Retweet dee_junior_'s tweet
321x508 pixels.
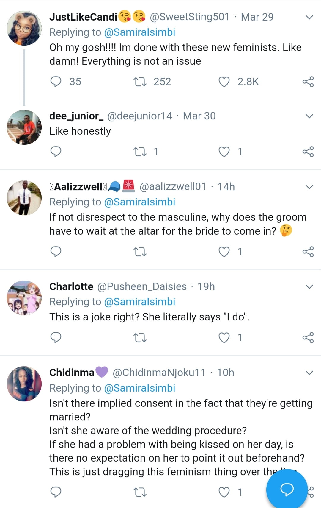pos(140,152)
